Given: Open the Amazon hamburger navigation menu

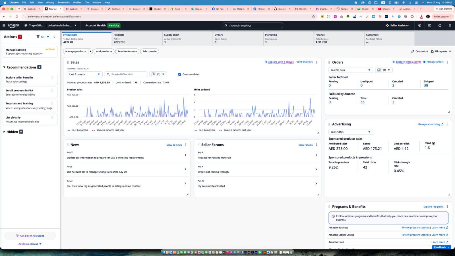Looking at the screenshot, I should coord(4,25).
